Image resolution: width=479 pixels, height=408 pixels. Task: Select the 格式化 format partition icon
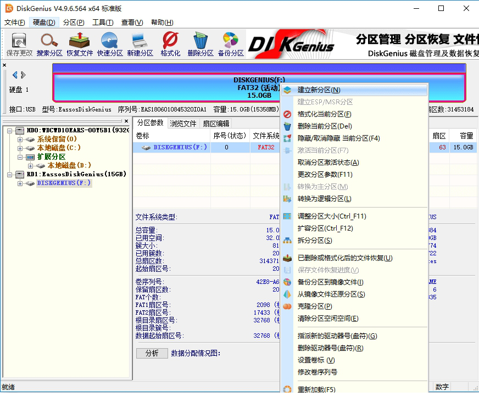click(170, 43)
